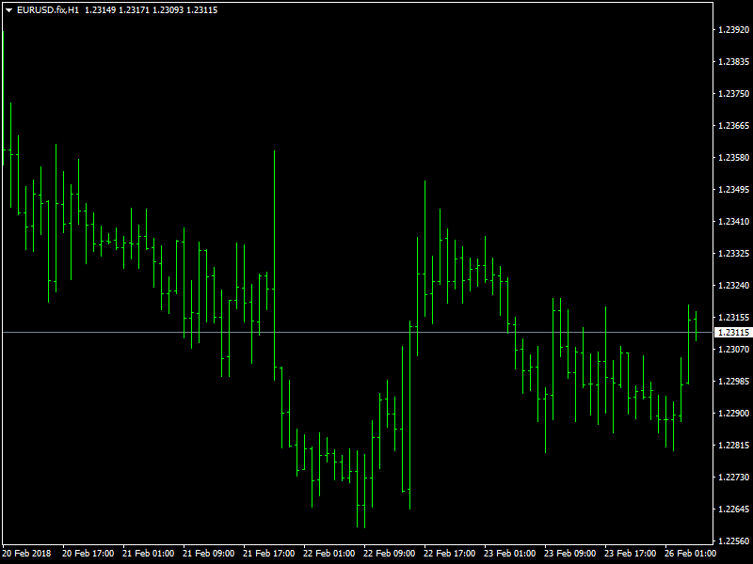Click the 20 Feb 17:00 time label
Screen dimensions: 753x564
pos(88,554)
